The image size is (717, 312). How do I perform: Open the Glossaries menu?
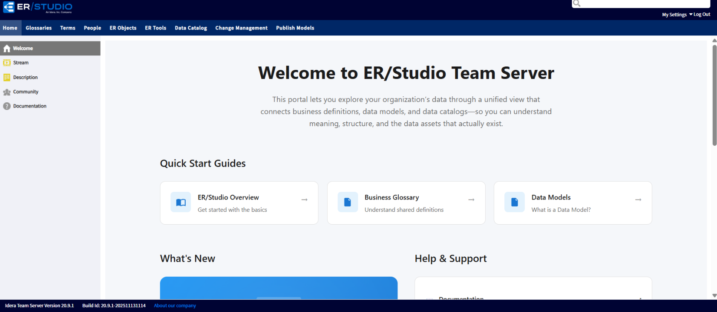pos(39,28)
